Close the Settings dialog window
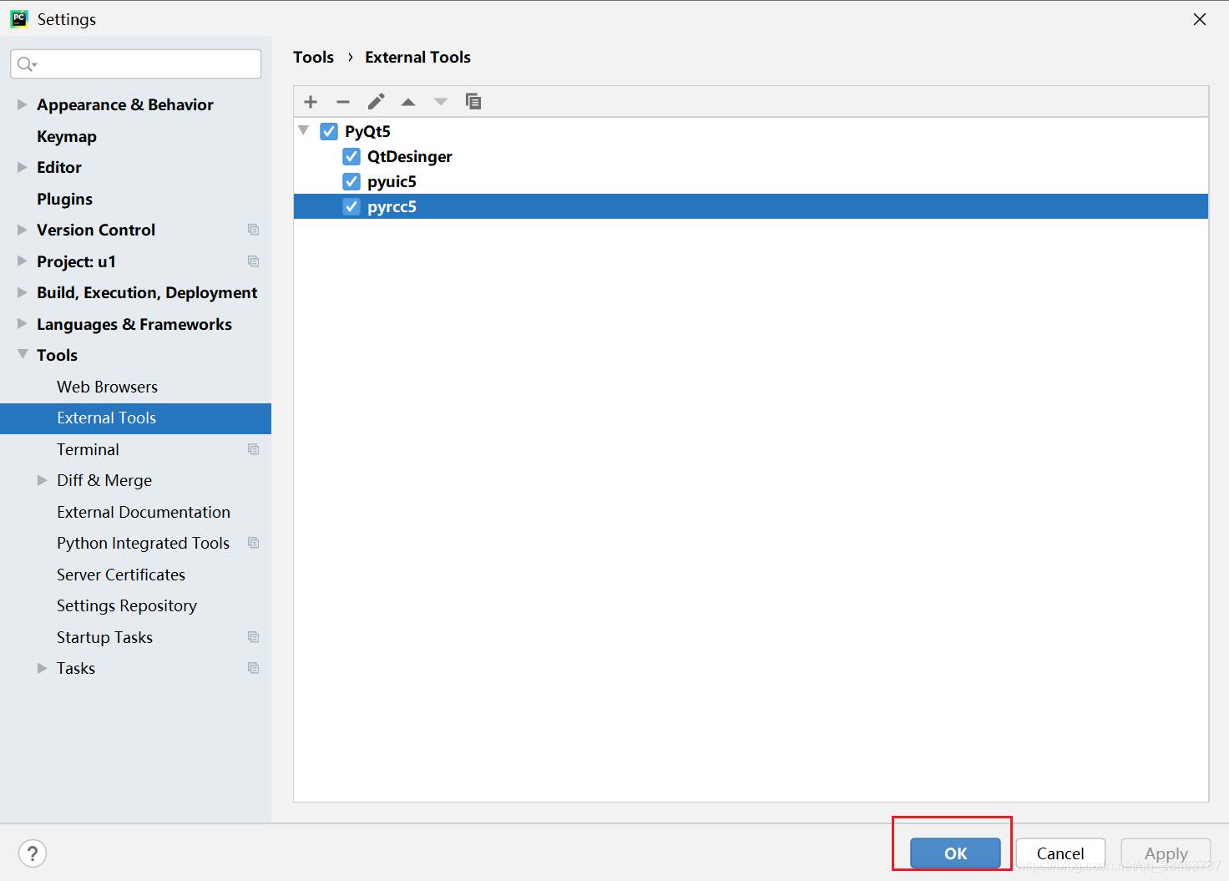 pos(1200,19)
